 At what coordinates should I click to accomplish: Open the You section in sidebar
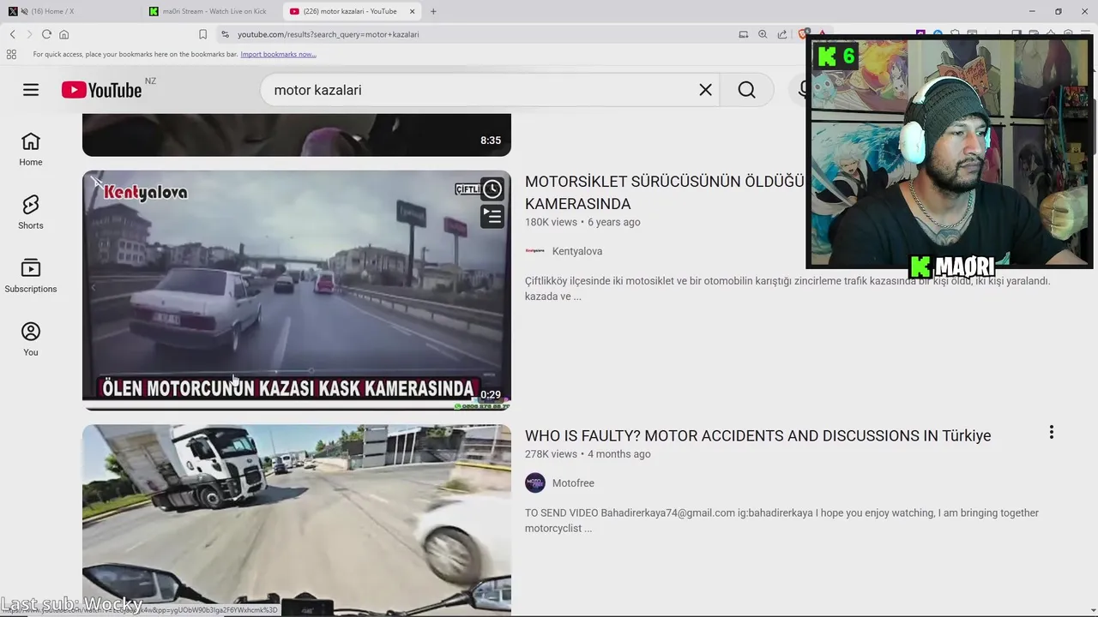click(x=31, y=339)
